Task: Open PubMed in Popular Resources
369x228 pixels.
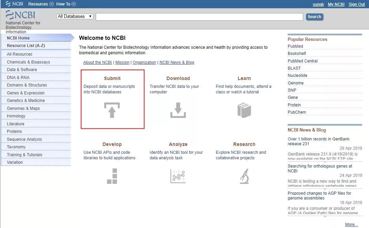Action: click(295, 46)
